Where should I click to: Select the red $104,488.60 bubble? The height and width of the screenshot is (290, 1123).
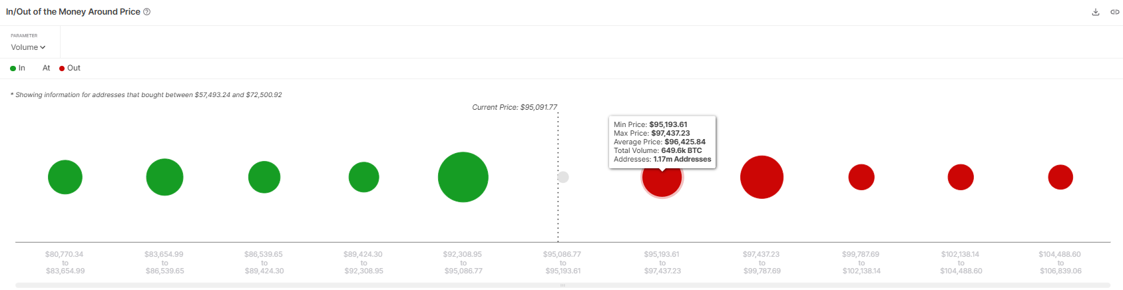pos(1060,177)
